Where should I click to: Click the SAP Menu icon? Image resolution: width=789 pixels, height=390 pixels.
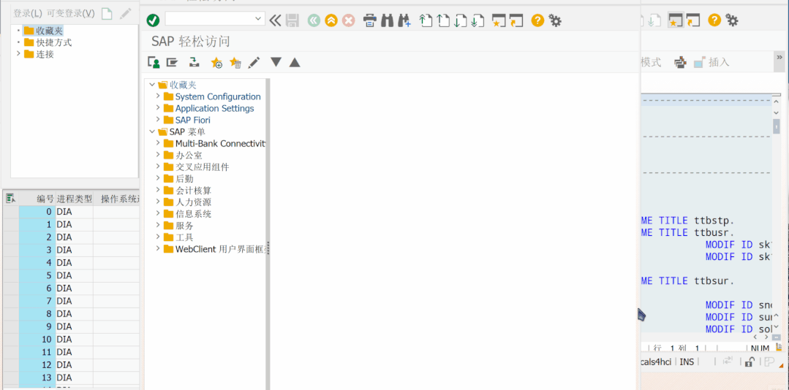(x=173, y=62)
